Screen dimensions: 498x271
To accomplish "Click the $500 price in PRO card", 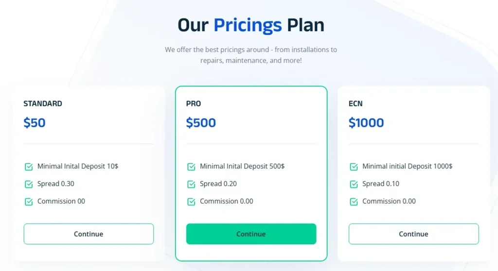I will [x=201, y=123].
